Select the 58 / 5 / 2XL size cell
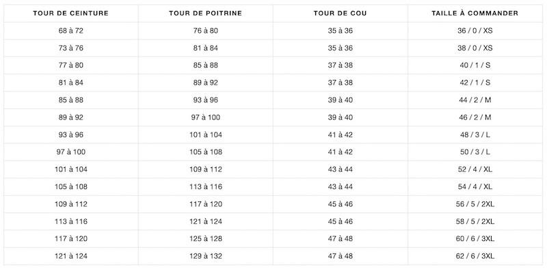Image resolution: width=547 pixels, height=269 pixels. click(475, 222)
